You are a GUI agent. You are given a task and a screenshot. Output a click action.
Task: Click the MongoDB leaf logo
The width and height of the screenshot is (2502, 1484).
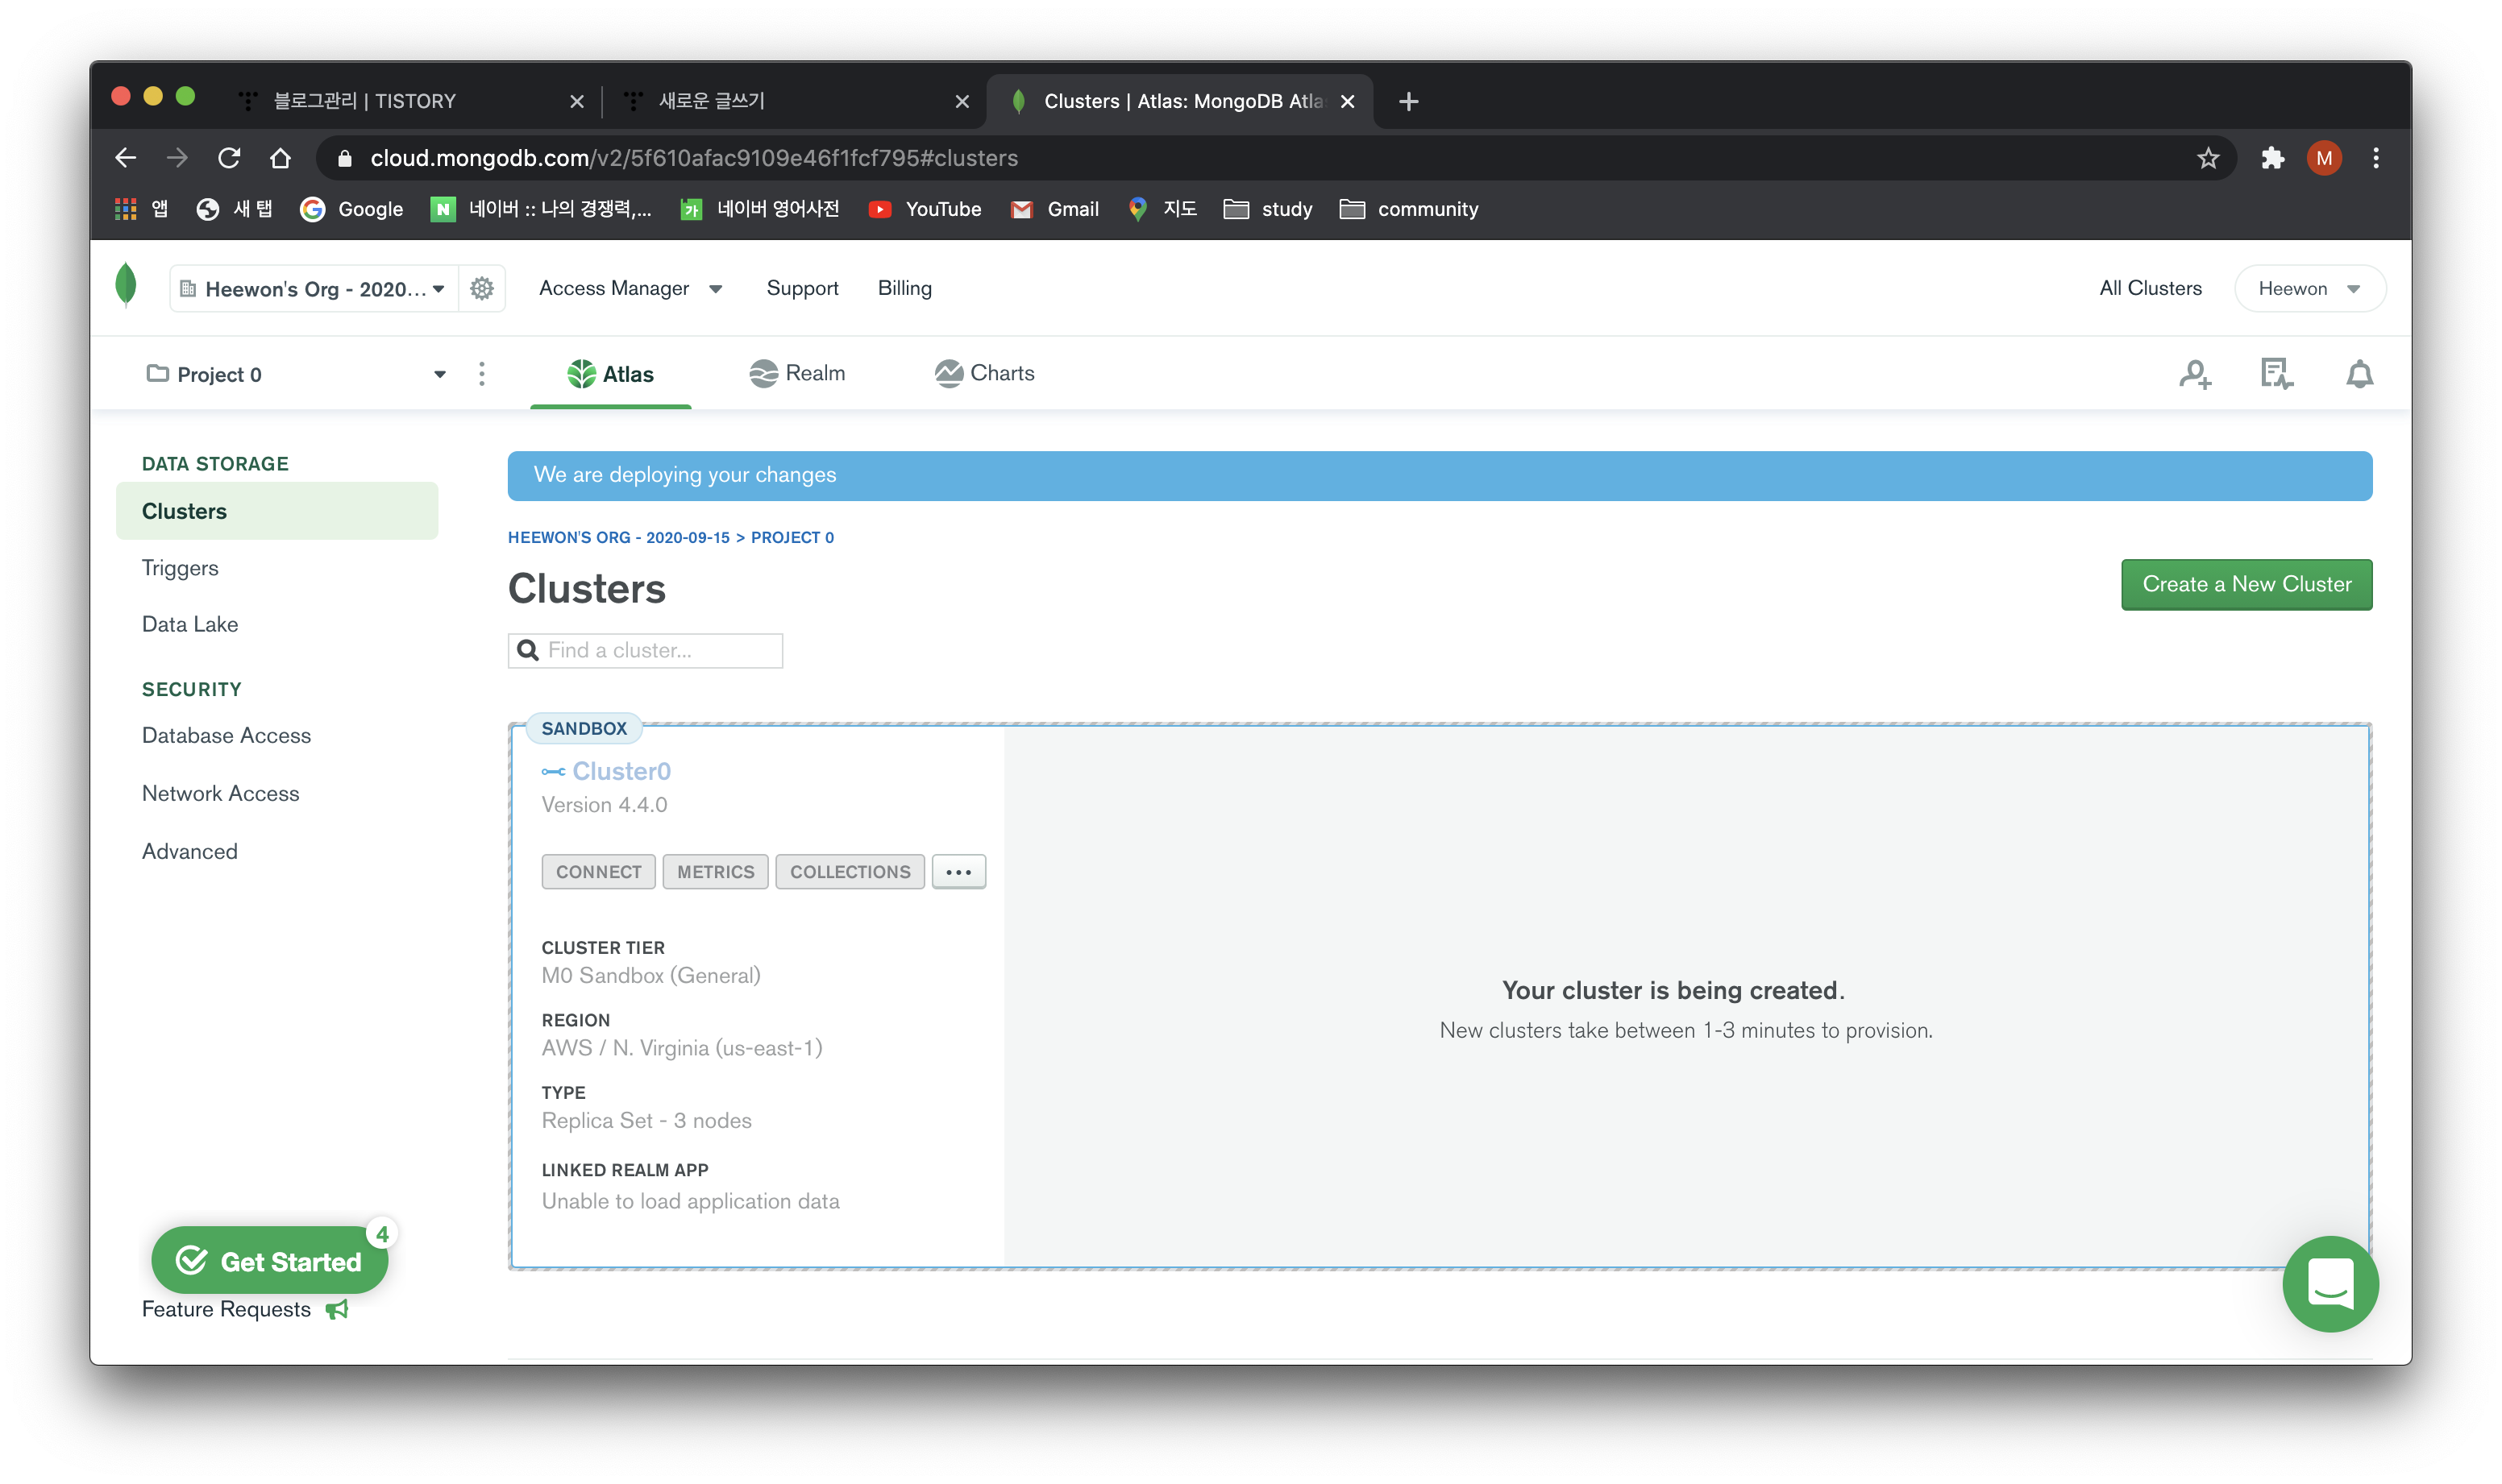coord(126,285)
